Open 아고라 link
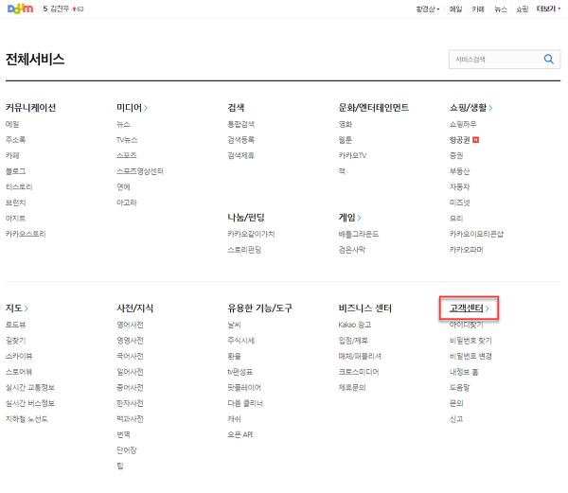 coord(127,202)
